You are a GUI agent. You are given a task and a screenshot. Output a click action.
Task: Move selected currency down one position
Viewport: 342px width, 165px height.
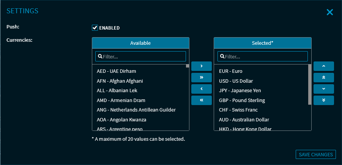[323, 89]
